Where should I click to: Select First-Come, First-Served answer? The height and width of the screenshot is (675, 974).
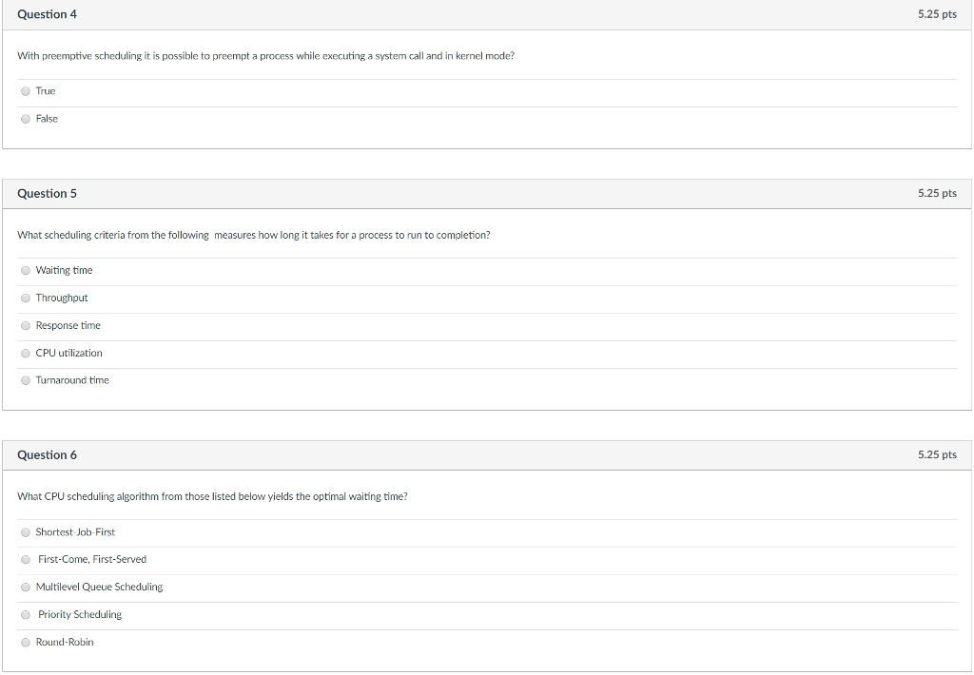pos(26,560)
